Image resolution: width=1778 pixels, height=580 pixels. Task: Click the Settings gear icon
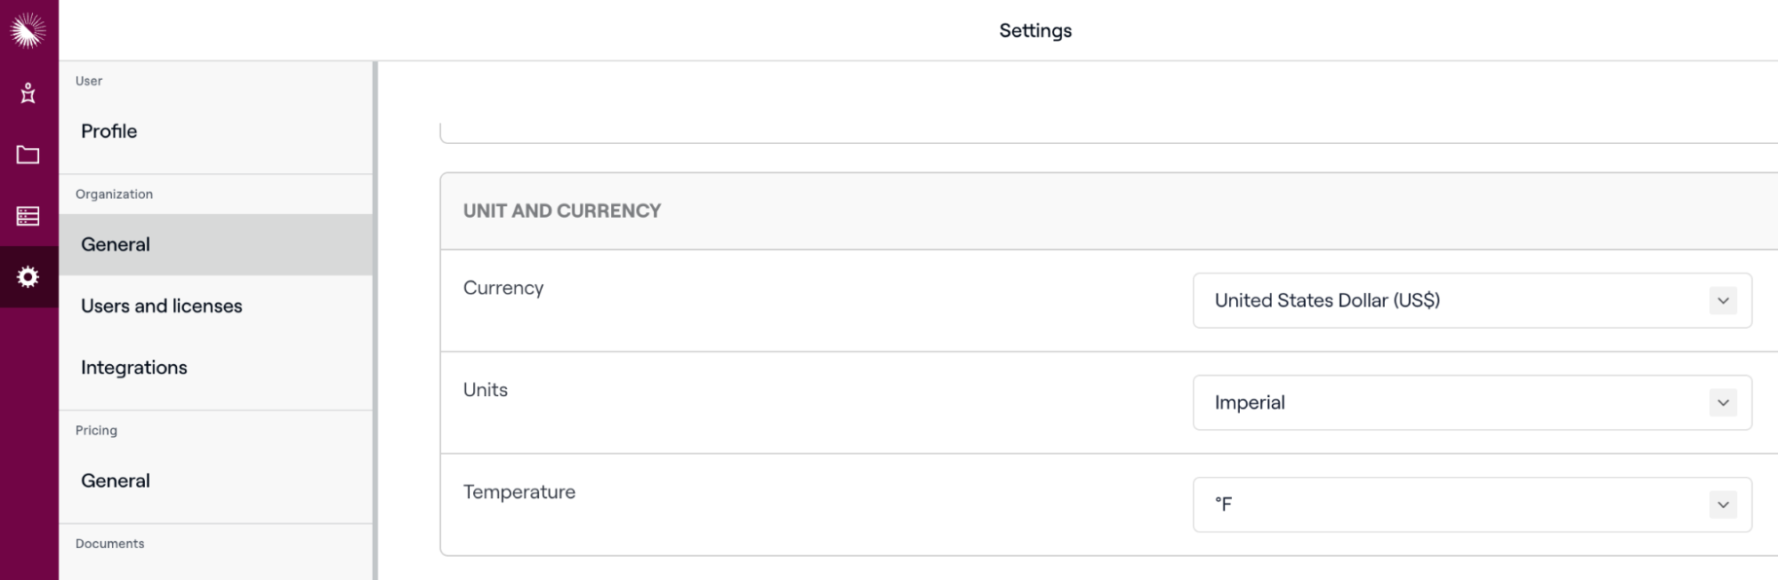click(28, 277)
